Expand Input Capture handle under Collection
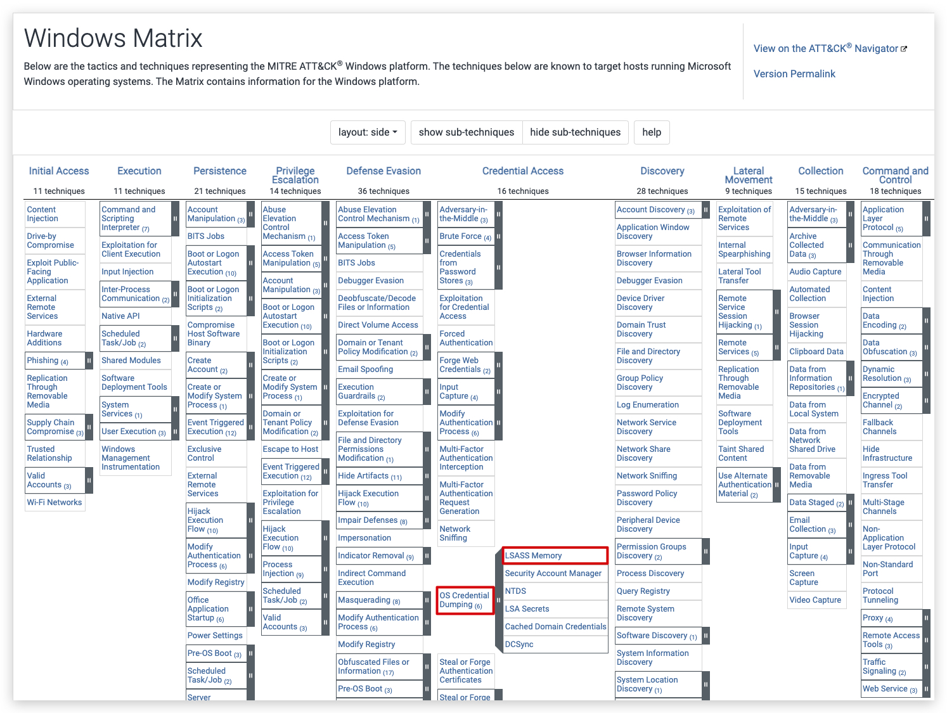 [850, 551]
